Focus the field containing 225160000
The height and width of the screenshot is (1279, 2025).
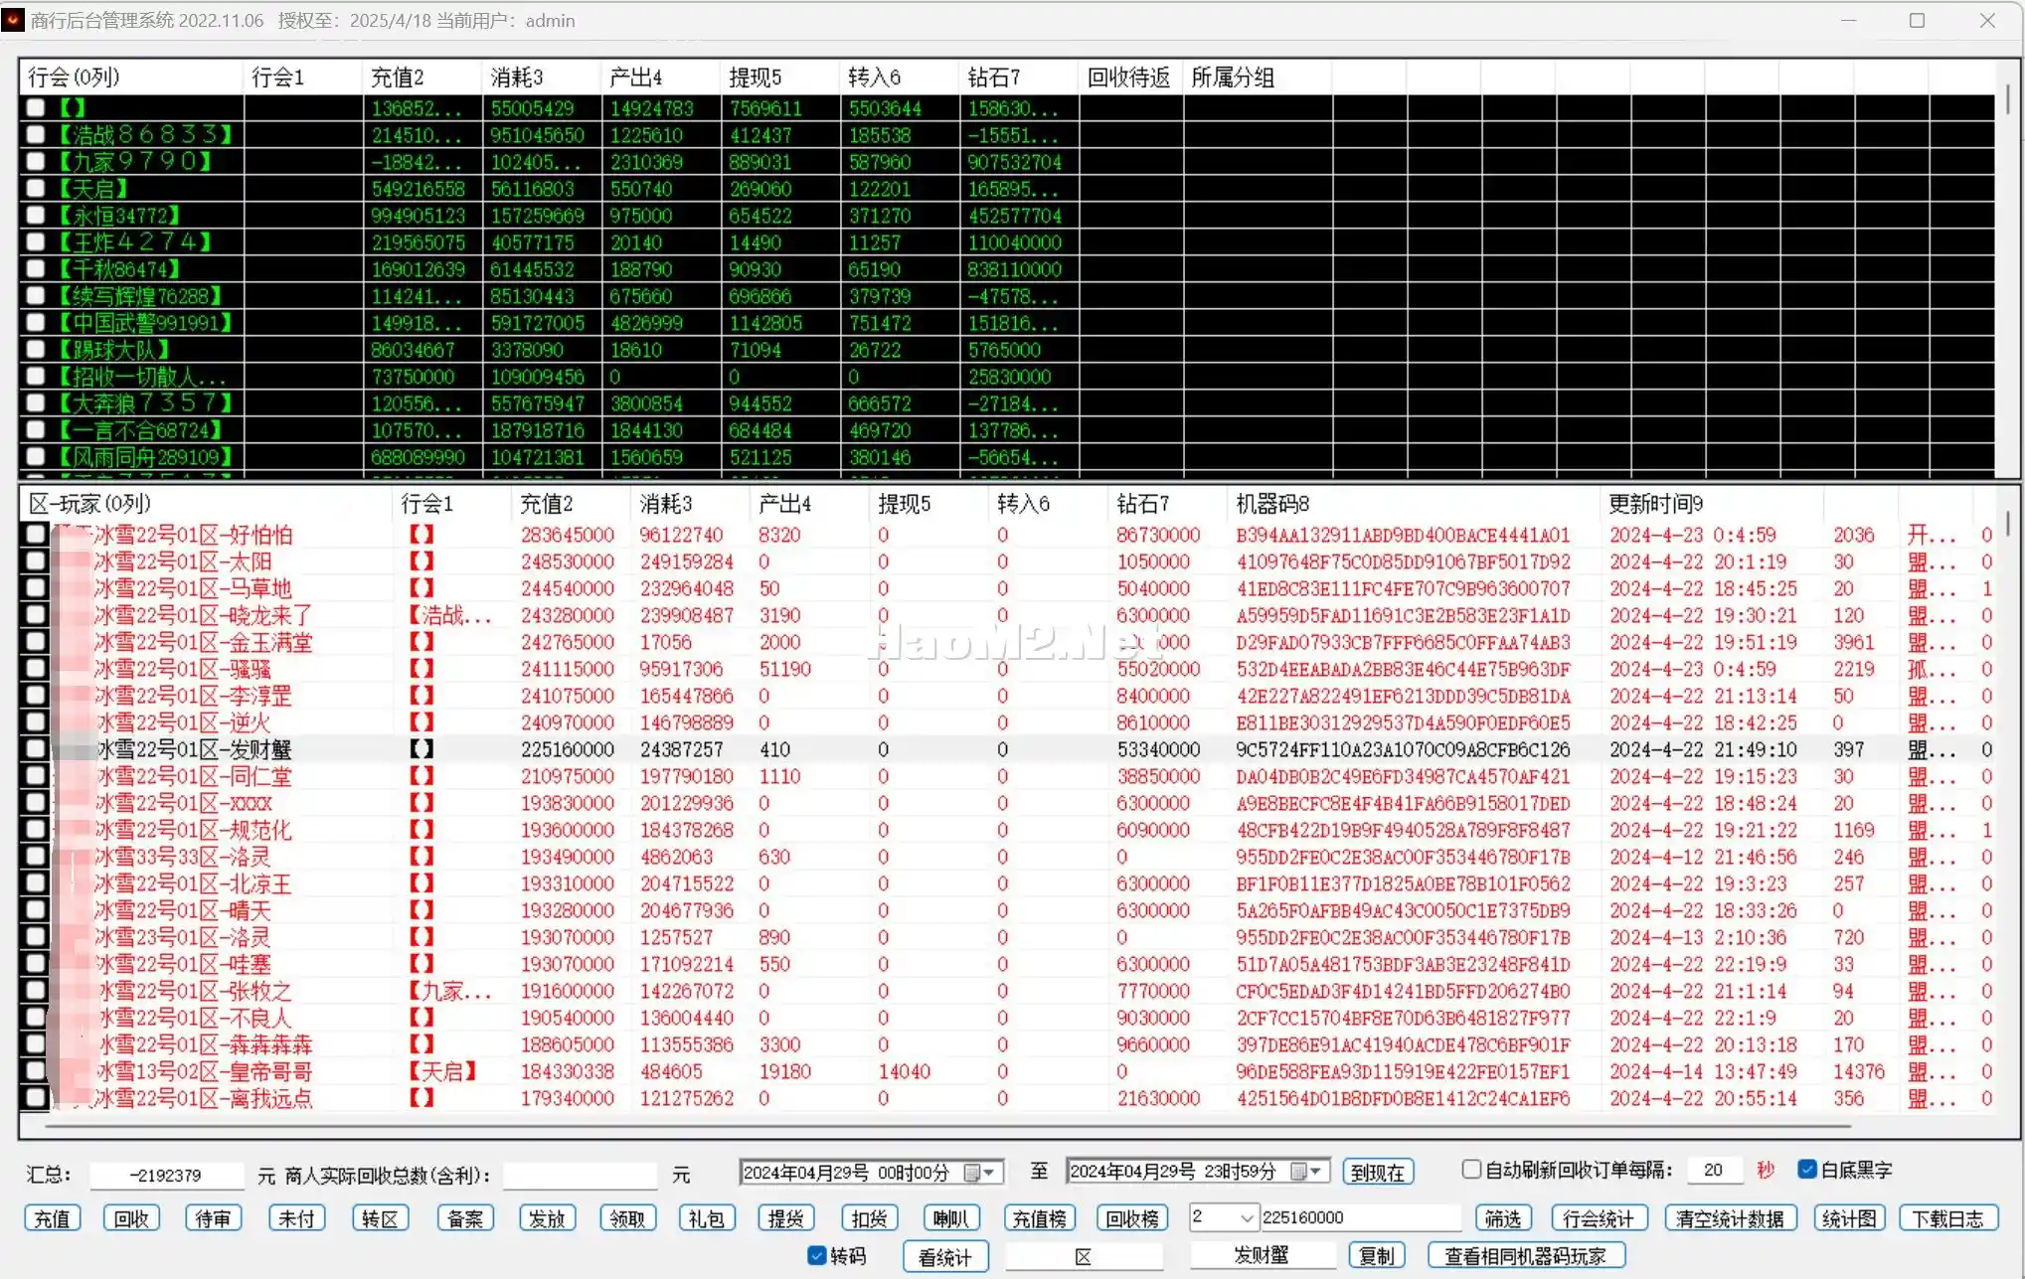coord(1361,1217)
